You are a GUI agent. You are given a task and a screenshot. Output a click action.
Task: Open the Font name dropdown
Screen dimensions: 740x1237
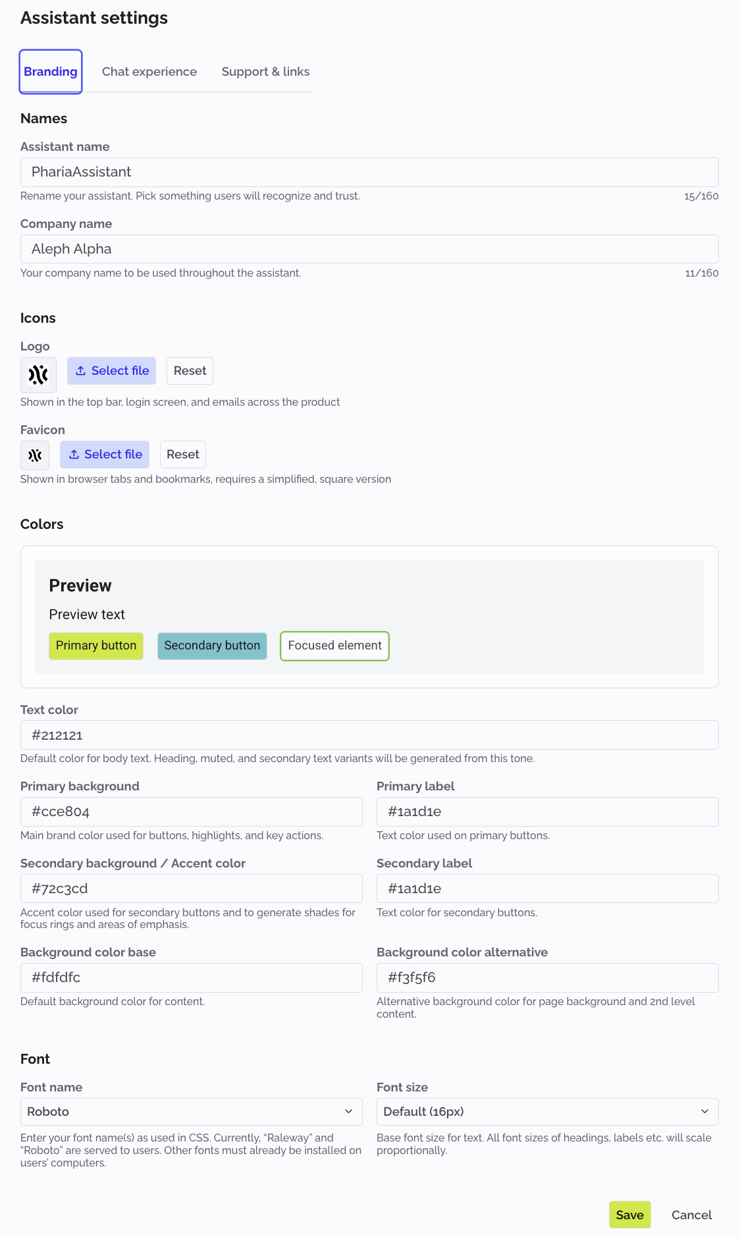pyautogui.click(x=191, y=1111)
